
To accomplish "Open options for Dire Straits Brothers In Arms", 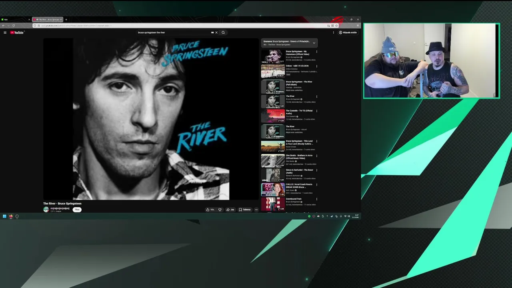I will [317, 156].
